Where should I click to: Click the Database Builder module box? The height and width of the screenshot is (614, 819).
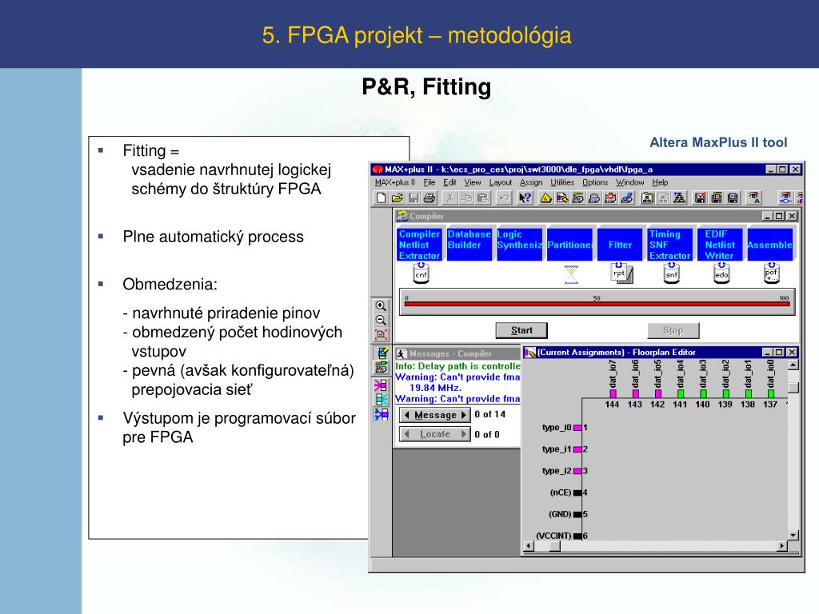tap(469, 245)
